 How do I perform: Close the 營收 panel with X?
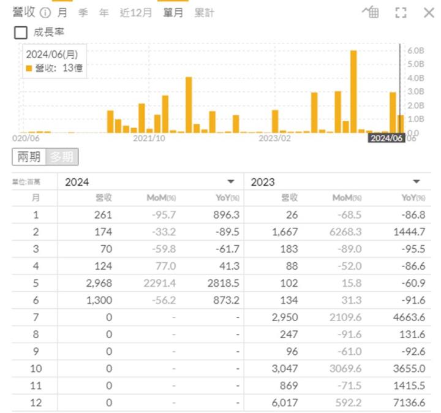tap(429, 13)
